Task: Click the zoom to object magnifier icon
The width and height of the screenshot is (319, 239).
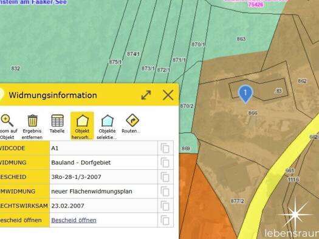Action: (x=7, y=121)
